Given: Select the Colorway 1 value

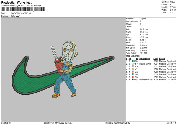Looking at the screenshot, I should [16, 16].
